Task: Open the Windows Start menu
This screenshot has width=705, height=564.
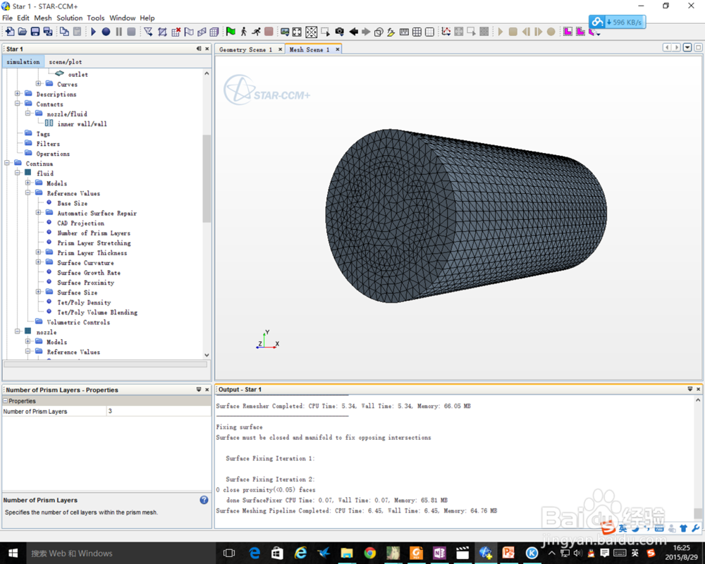Action: (13, 553)
